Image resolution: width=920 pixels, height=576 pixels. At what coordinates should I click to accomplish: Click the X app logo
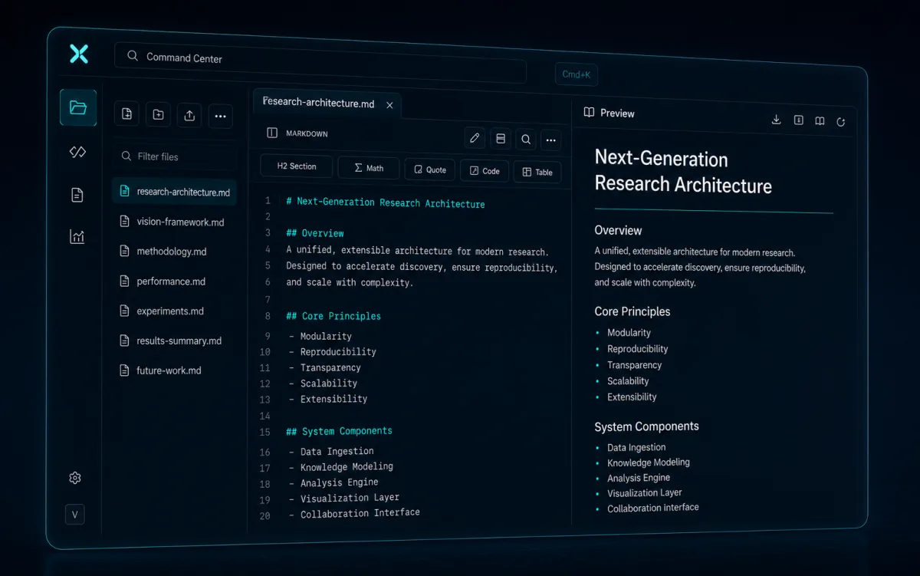(79, 54)
